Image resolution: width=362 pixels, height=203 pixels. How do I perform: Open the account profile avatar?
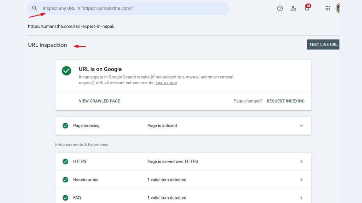point(338,8)
